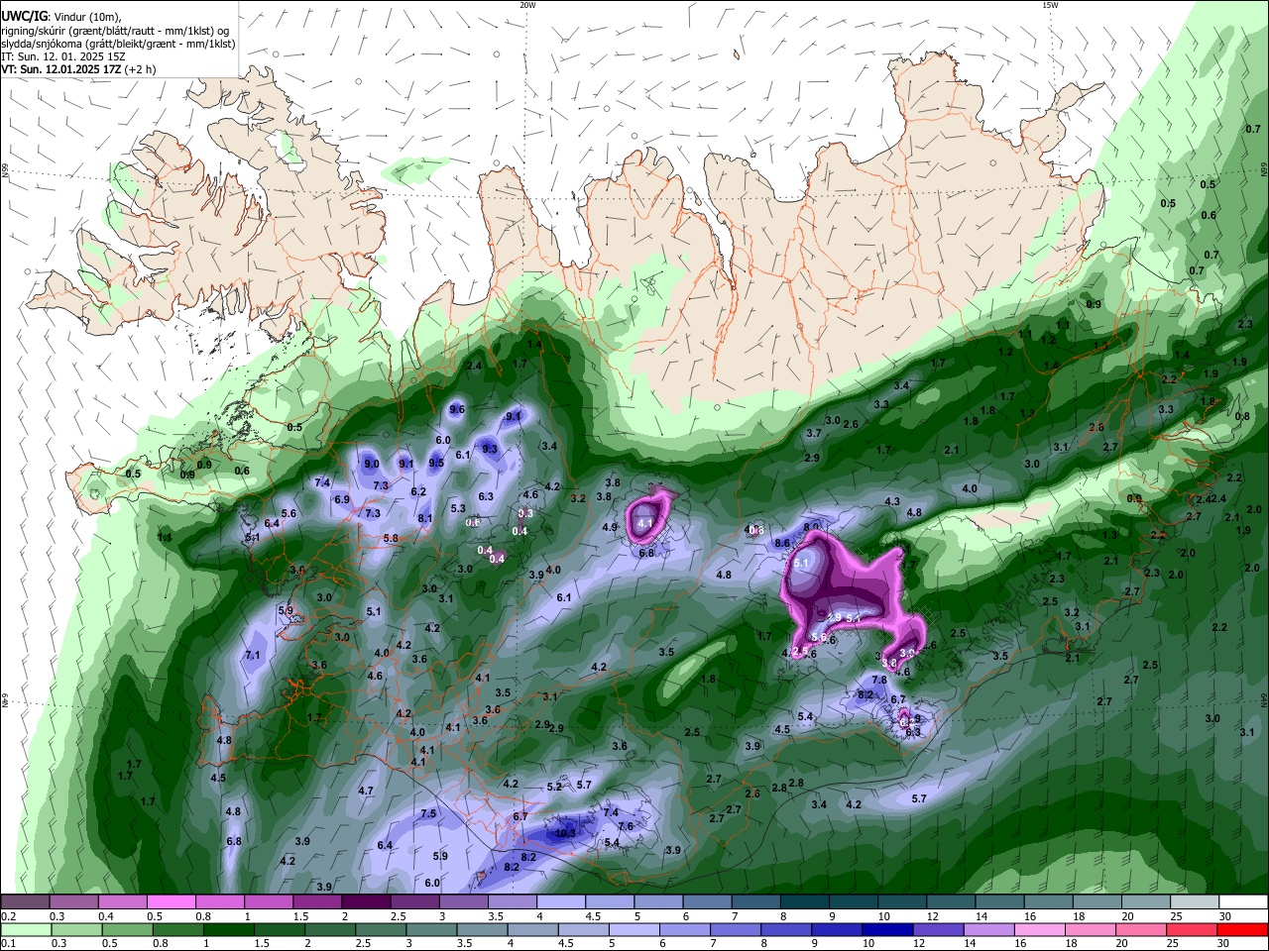
Task: Click the dark mauve 0.2 swatch in upper legend
Action: (25, 902)
